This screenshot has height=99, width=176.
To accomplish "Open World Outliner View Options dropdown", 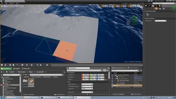I will (x=136, y=94).
